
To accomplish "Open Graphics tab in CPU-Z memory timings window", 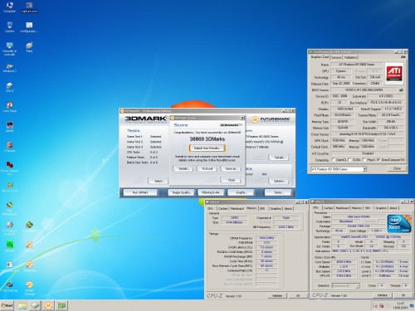I will [x=276, y=208].
